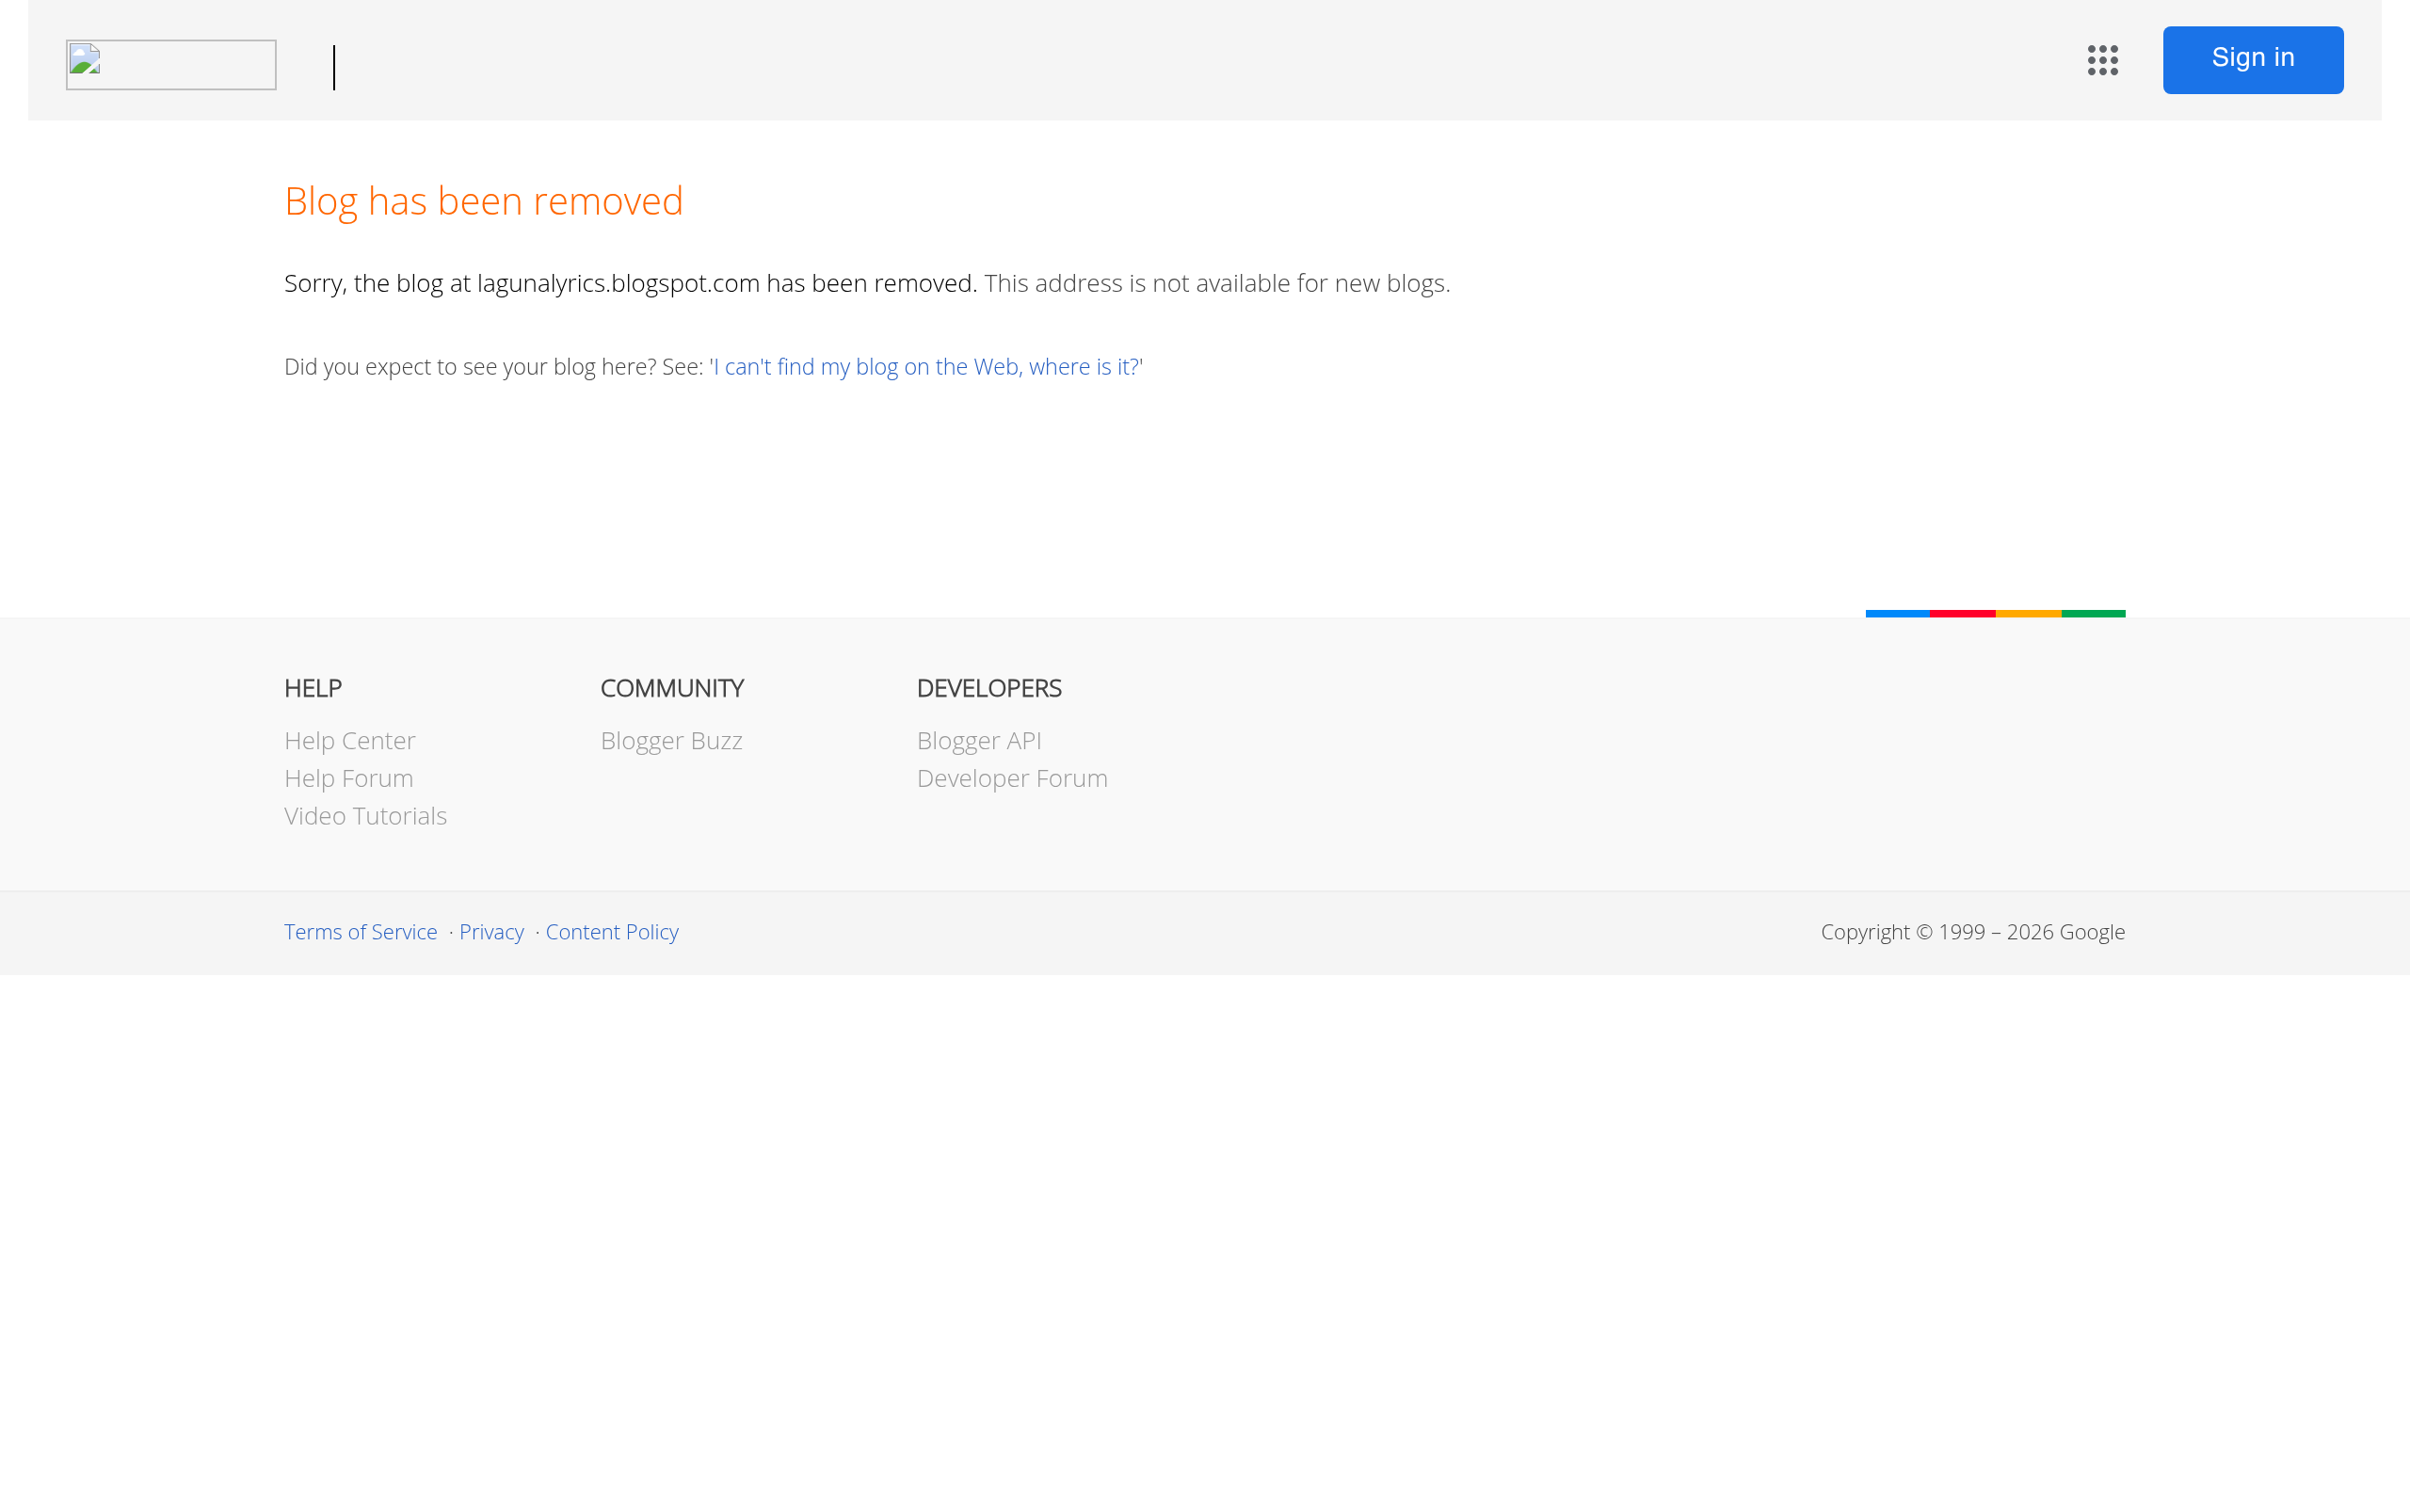Image resolution: width=2410 pixels, height=1506 pixels.
Task: Click the broken Blogger logo image
Action: [171, 65]
